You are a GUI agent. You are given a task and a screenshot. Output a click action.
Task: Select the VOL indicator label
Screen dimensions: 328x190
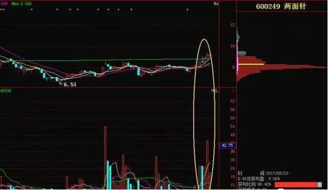pos(214,91)
